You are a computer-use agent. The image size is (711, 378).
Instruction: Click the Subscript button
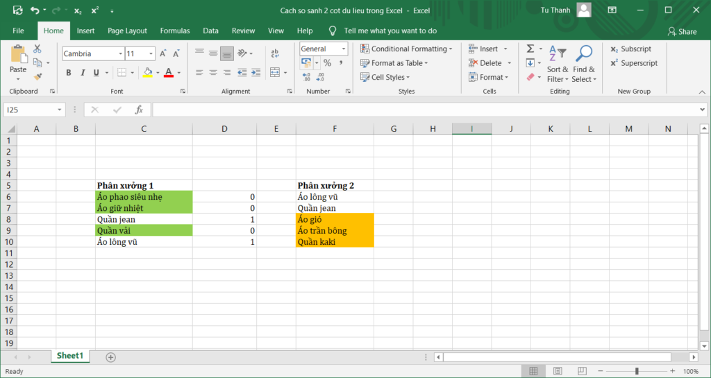tap(630, 49)
